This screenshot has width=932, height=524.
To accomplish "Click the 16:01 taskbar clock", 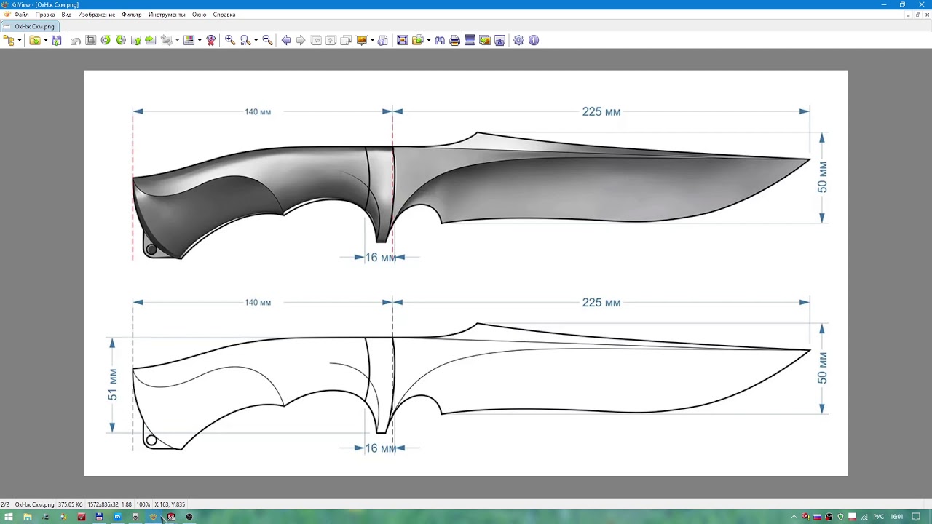I will [x=896, y=517].
